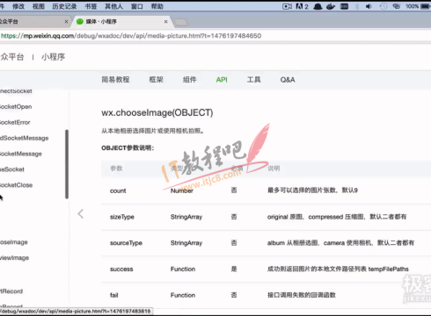Open the Docker whale menu bar icon
The image size is (431, 316).
click(x=331, y=6)
